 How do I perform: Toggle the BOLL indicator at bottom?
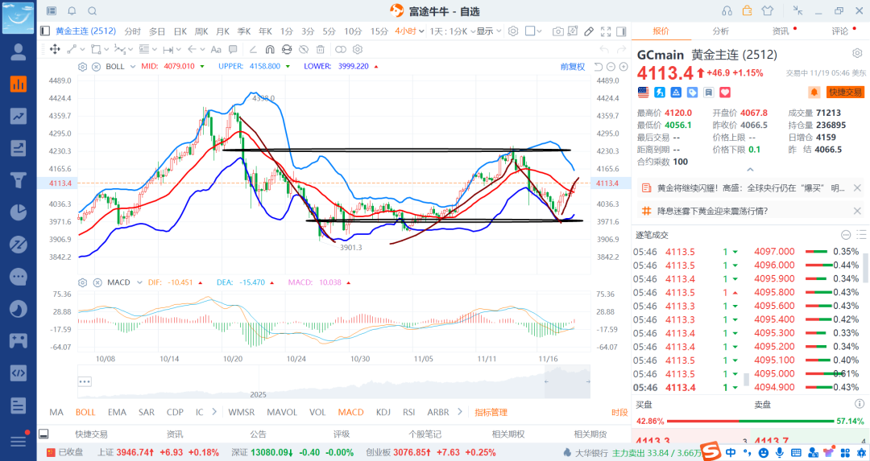pos(85,412)
